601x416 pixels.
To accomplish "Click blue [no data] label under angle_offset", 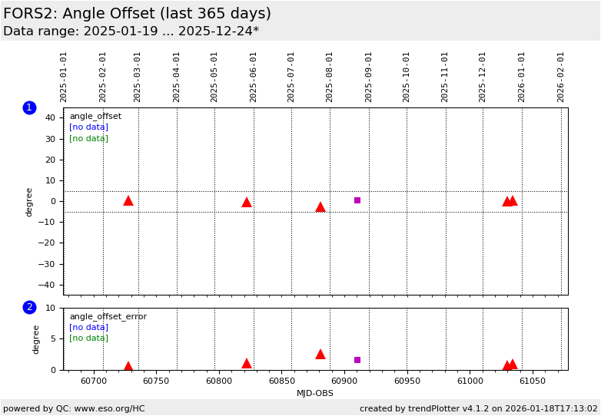I will click(88, 127).
